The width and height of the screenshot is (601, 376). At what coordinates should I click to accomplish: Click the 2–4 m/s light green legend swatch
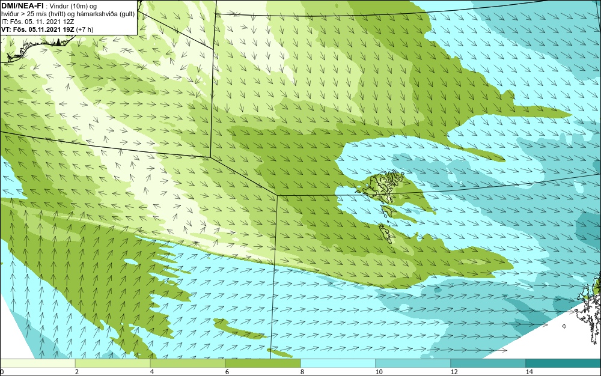113,363
